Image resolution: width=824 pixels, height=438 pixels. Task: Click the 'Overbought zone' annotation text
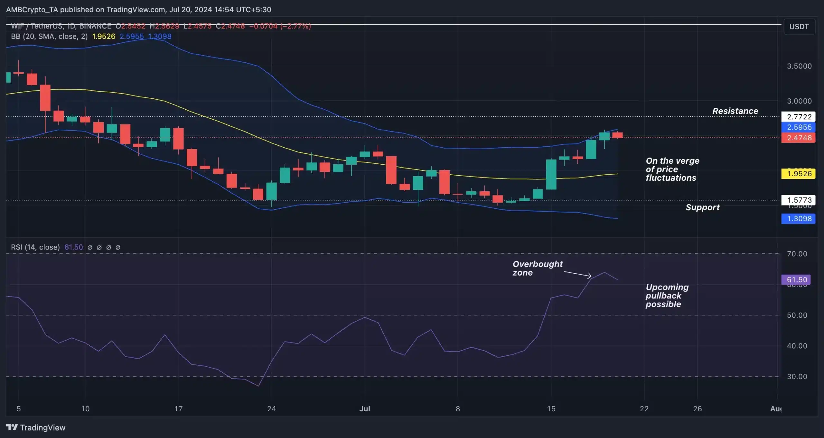pyautogui.click(x=538, y=268)
